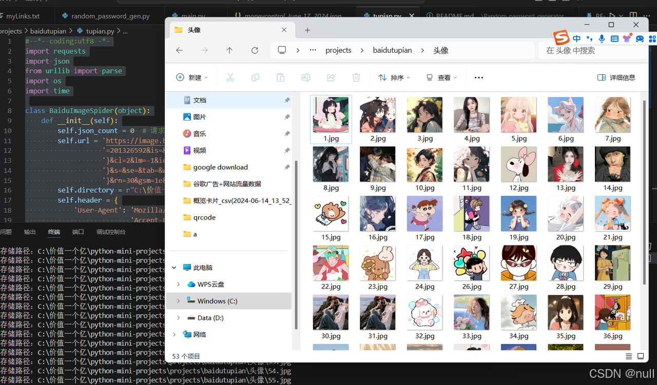Unpin 图片 from quick access
657x385 pixels.
click(x=287, y=117)
